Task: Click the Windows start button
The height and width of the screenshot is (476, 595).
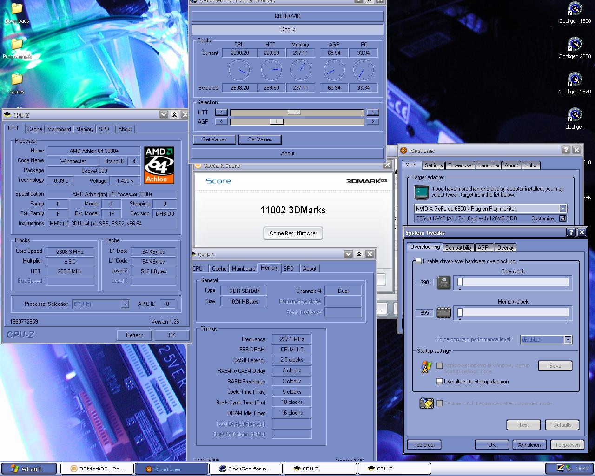Action: click(x=29, y=469)
